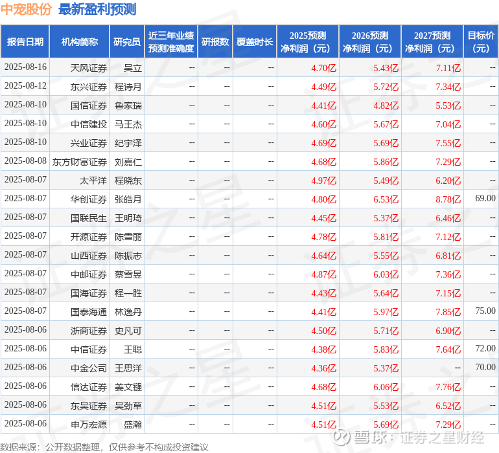Click 2026 profit value 6.06亿
The image size is (499, 453).
pos(386,387)
